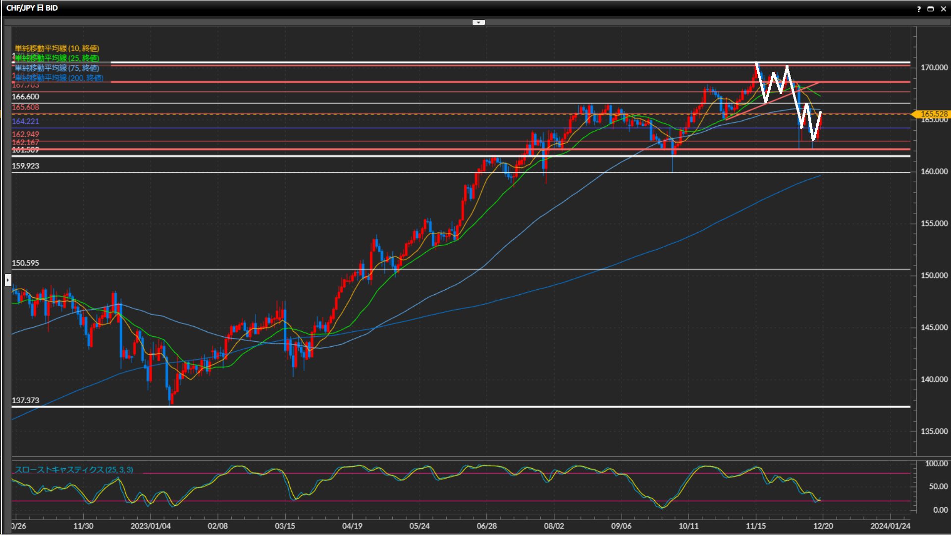The image size is (951, 535).
Task: Click the current price tag 165.528
Action: [933, 114]
